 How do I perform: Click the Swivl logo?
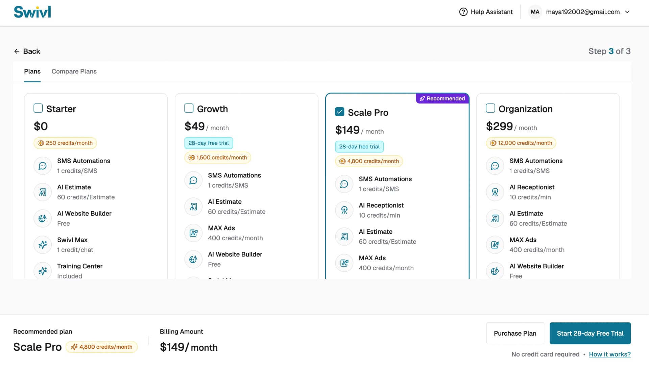[32, 12]
